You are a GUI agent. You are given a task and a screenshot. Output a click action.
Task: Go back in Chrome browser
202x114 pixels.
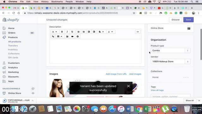coord(3,13)
